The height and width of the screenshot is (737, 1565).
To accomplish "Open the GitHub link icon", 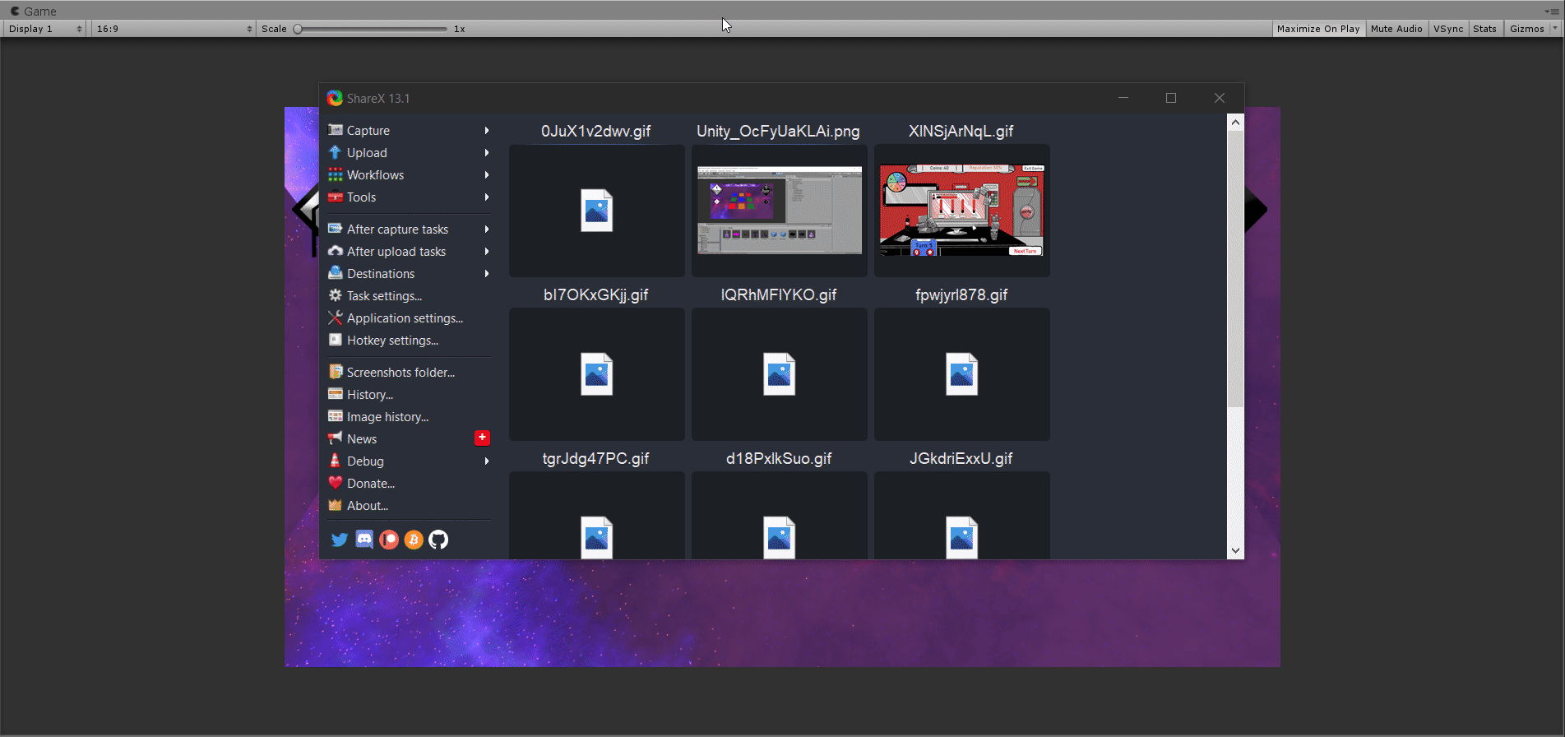I will (438, 540).
